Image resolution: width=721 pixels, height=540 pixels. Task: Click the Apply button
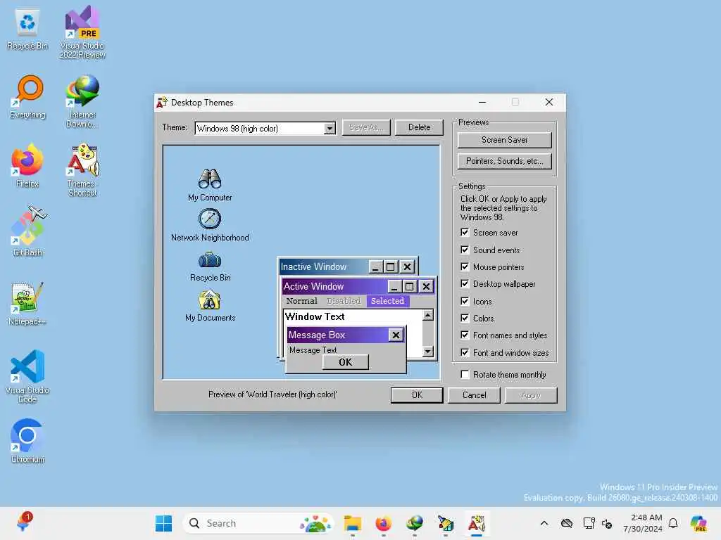(x=531, y=395)
